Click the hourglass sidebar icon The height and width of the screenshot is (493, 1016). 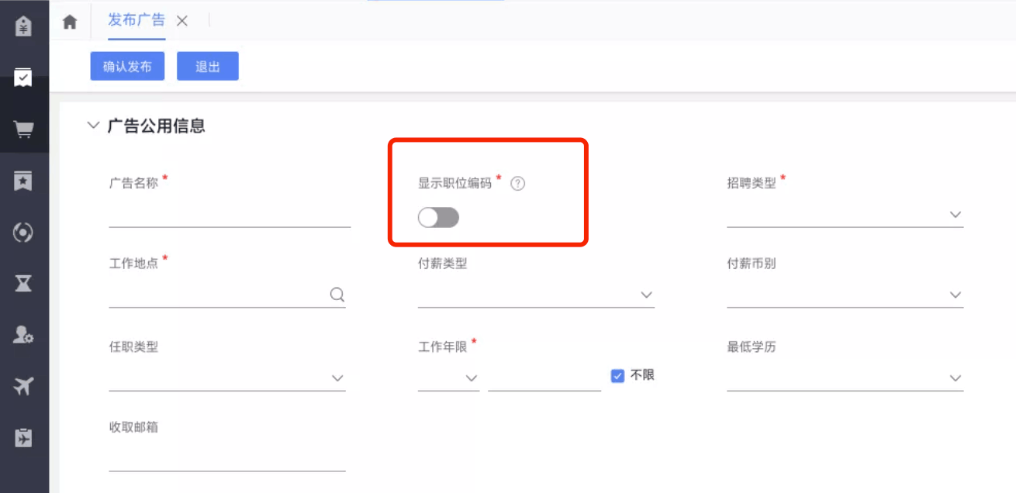23,283
